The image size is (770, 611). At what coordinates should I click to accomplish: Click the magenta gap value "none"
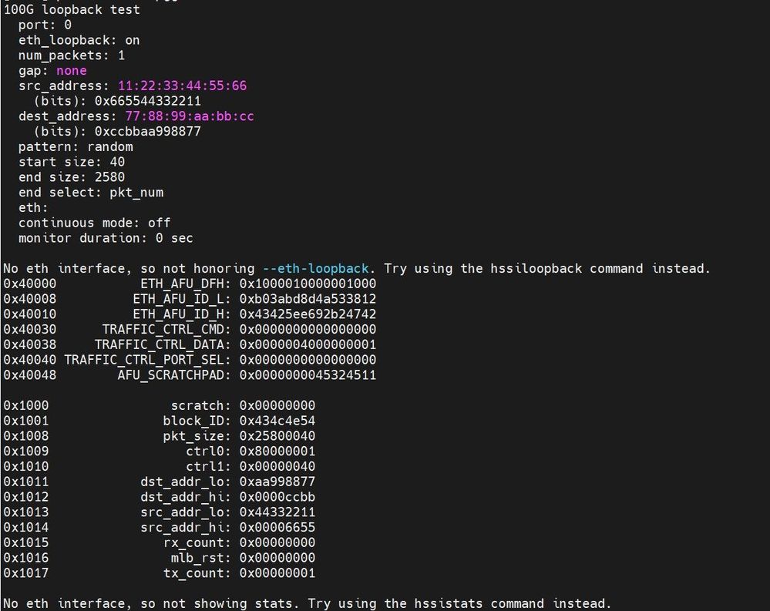pyautogui.click(x=71, y=70)
